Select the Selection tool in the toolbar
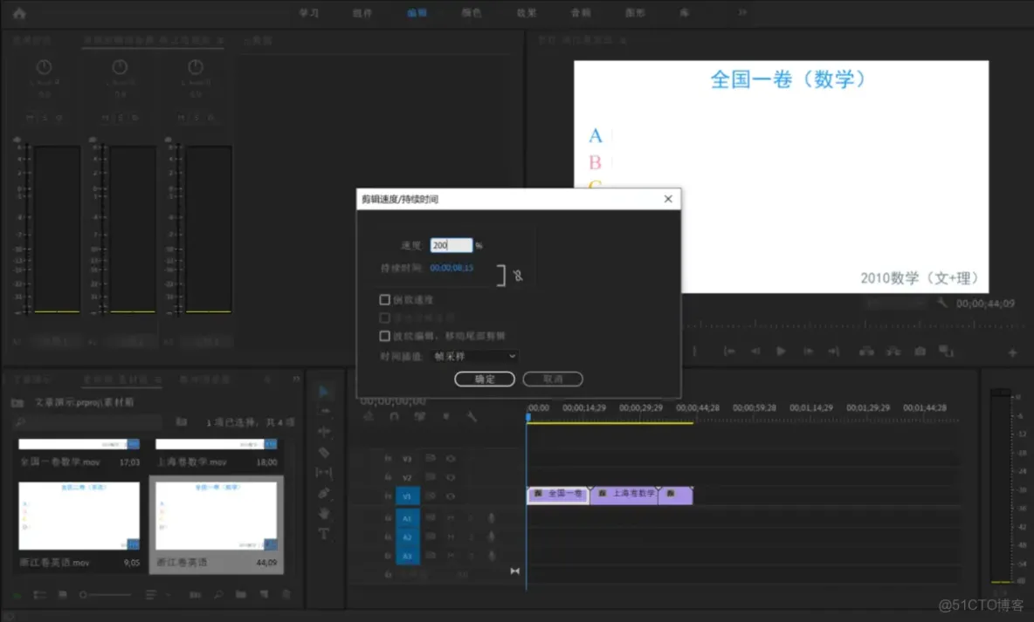This screenshot has height=622, width=1034. tap(324, 392)
